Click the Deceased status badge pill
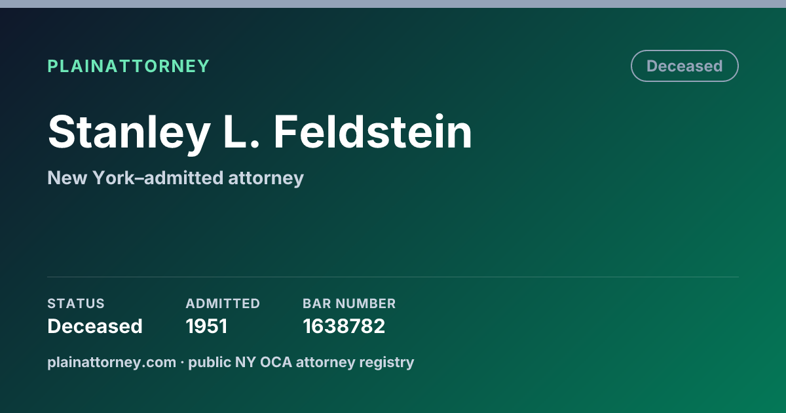This screenshot has width=786, height=413. [684, 66]
